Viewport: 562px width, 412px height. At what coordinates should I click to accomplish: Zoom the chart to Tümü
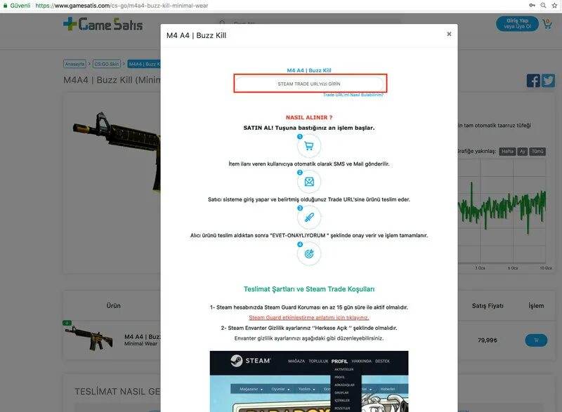(x=537, y=152)
